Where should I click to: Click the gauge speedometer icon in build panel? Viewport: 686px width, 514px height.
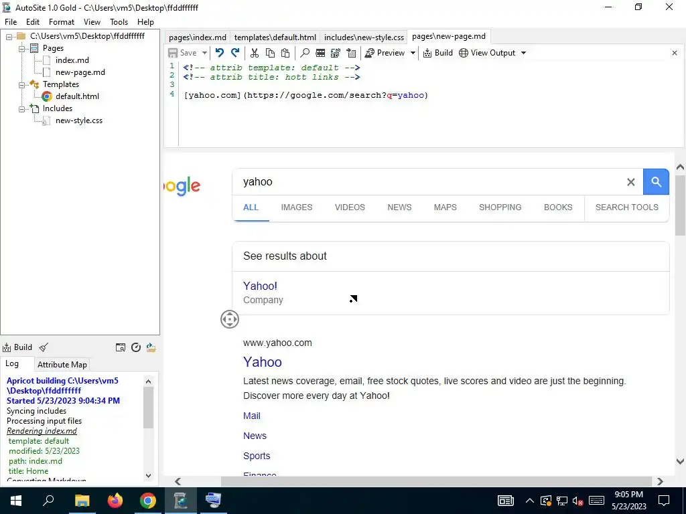136,347
